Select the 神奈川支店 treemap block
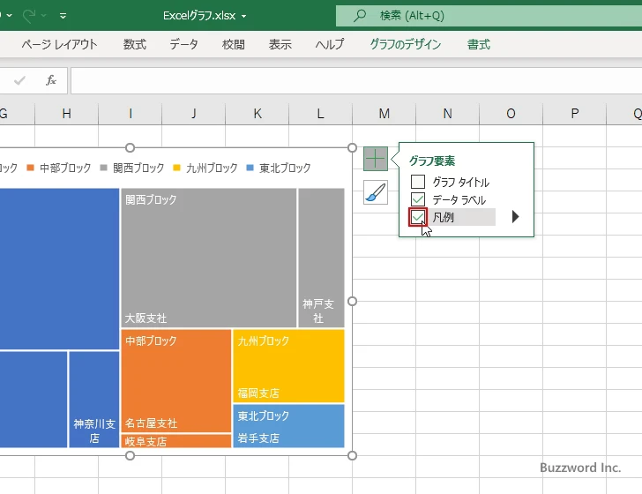This screenshot has width=642, height=494. 94,400
